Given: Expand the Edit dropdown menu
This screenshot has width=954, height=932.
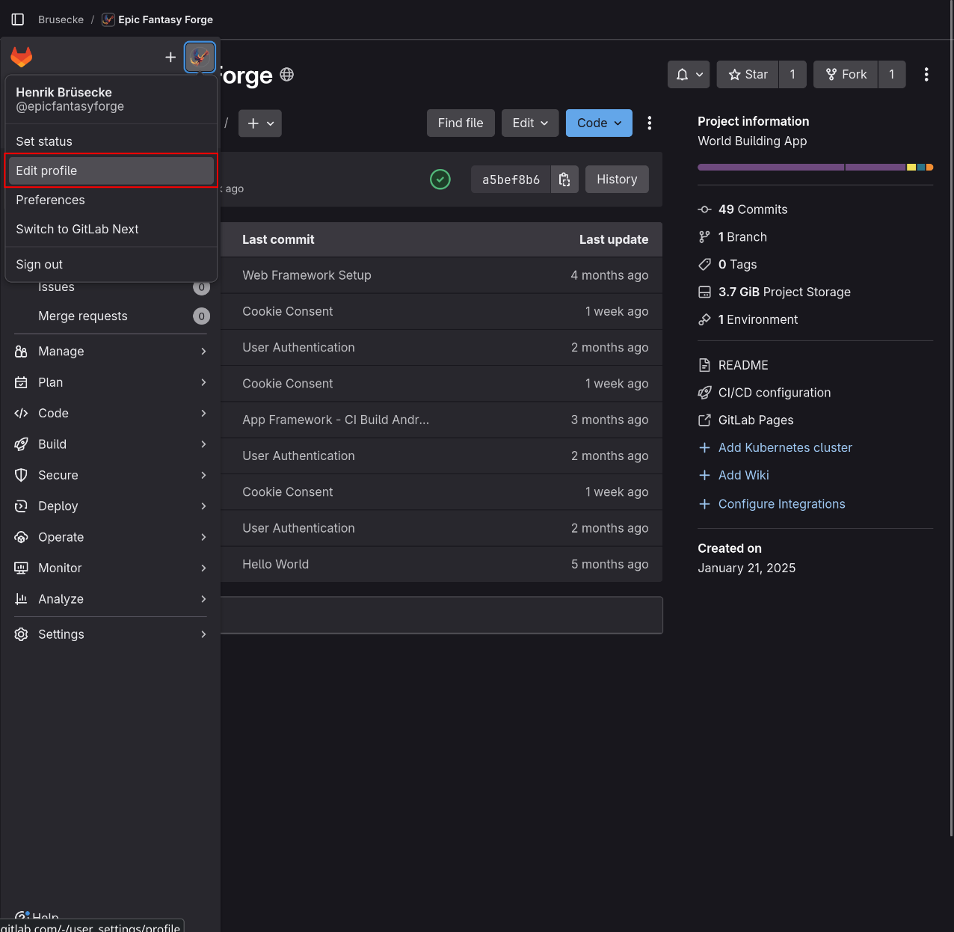Looking at the screenshot, I should pyautogui.click(x=529, y=123).
